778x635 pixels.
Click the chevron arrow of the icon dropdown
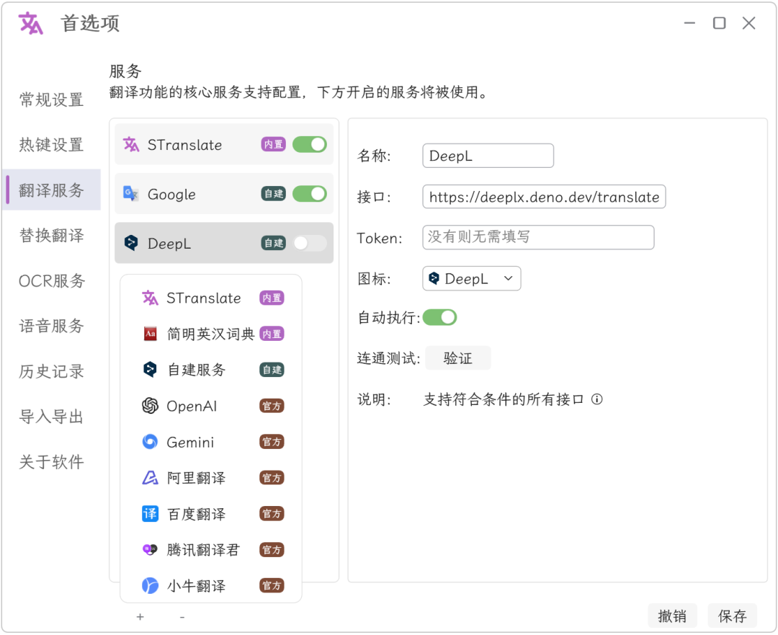pos(508,278)
